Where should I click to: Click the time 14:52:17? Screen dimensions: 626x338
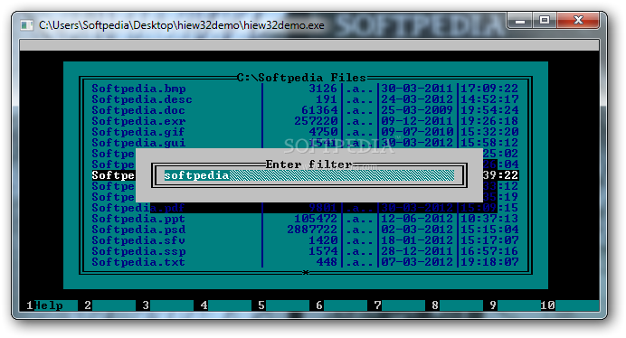(x=490, y=99)
